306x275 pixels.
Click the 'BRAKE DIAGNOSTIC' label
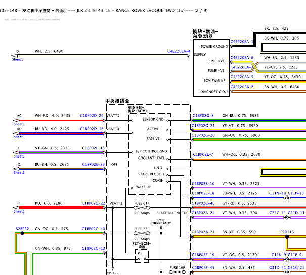coord(172,213)
